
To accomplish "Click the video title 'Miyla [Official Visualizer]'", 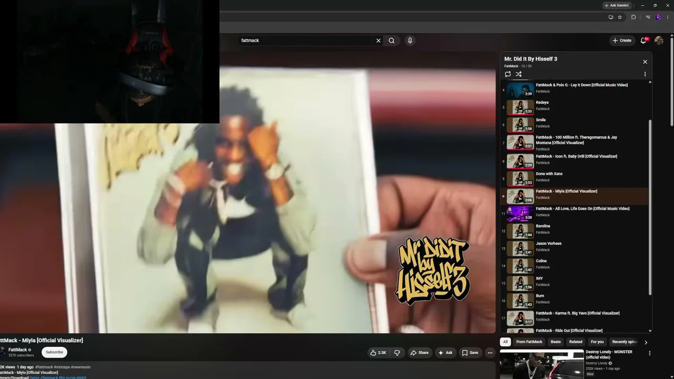I will pyautogui.click(x=42, y=341).
